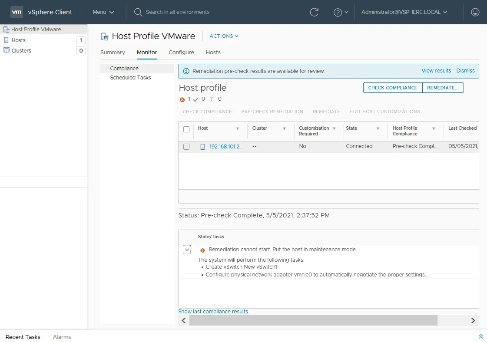Click the CHECK COMPLIANCE outlined button

(392, 88)
